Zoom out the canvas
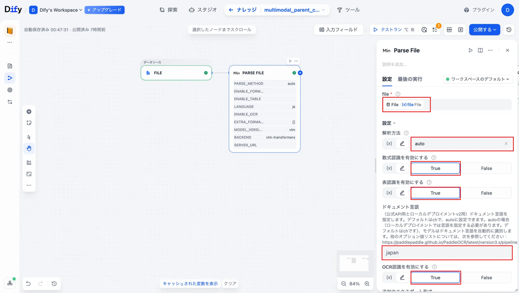This screenshot has height=293, width=519. pyautogui.click(x=344, y=284)
